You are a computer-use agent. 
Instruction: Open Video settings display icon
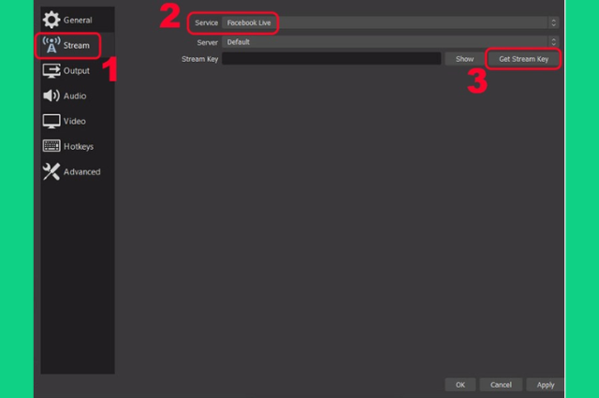click(51, 121)
